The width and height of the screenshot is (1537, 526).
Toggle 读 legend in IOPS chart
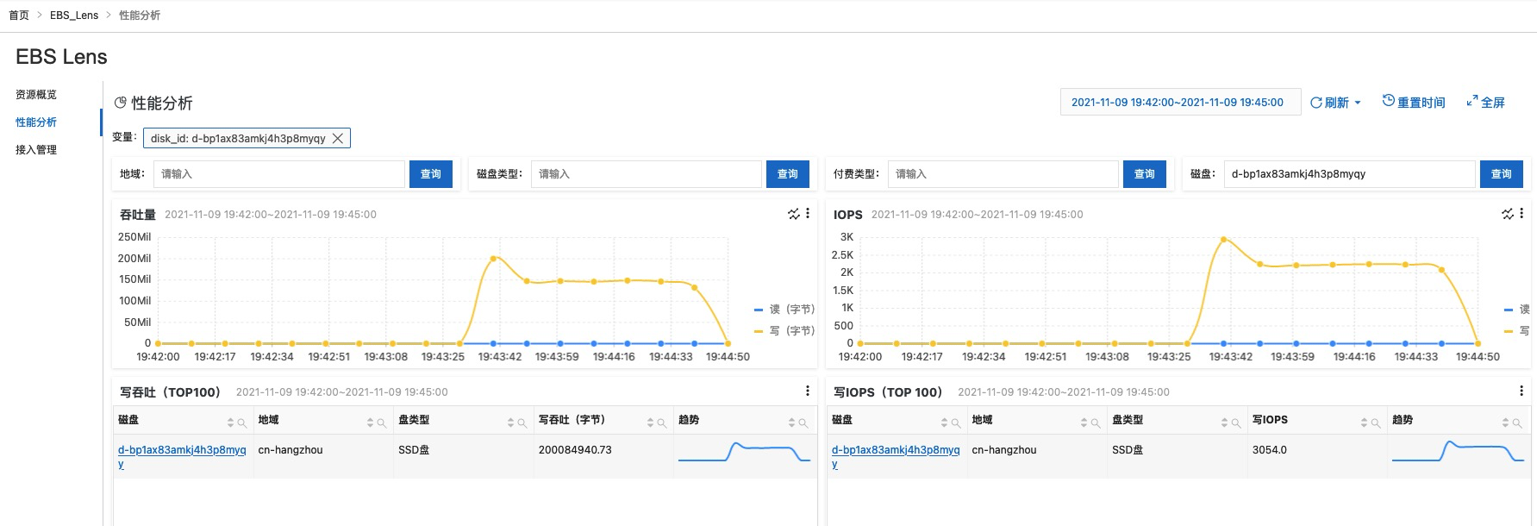click(x=1516, y=309)
